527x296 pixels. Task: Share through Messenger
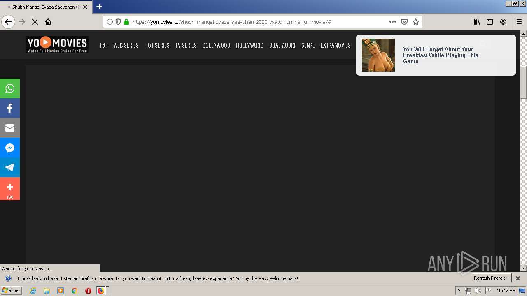10,148
